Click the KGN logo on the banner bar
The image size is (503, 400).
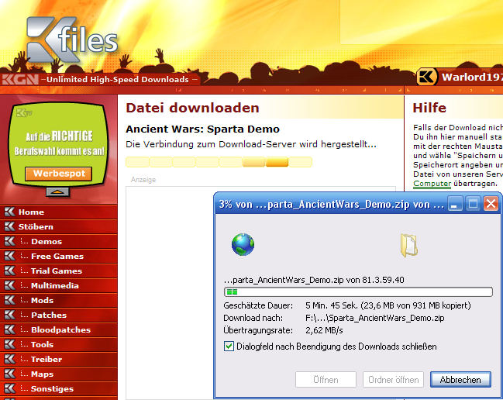point(20,80)
